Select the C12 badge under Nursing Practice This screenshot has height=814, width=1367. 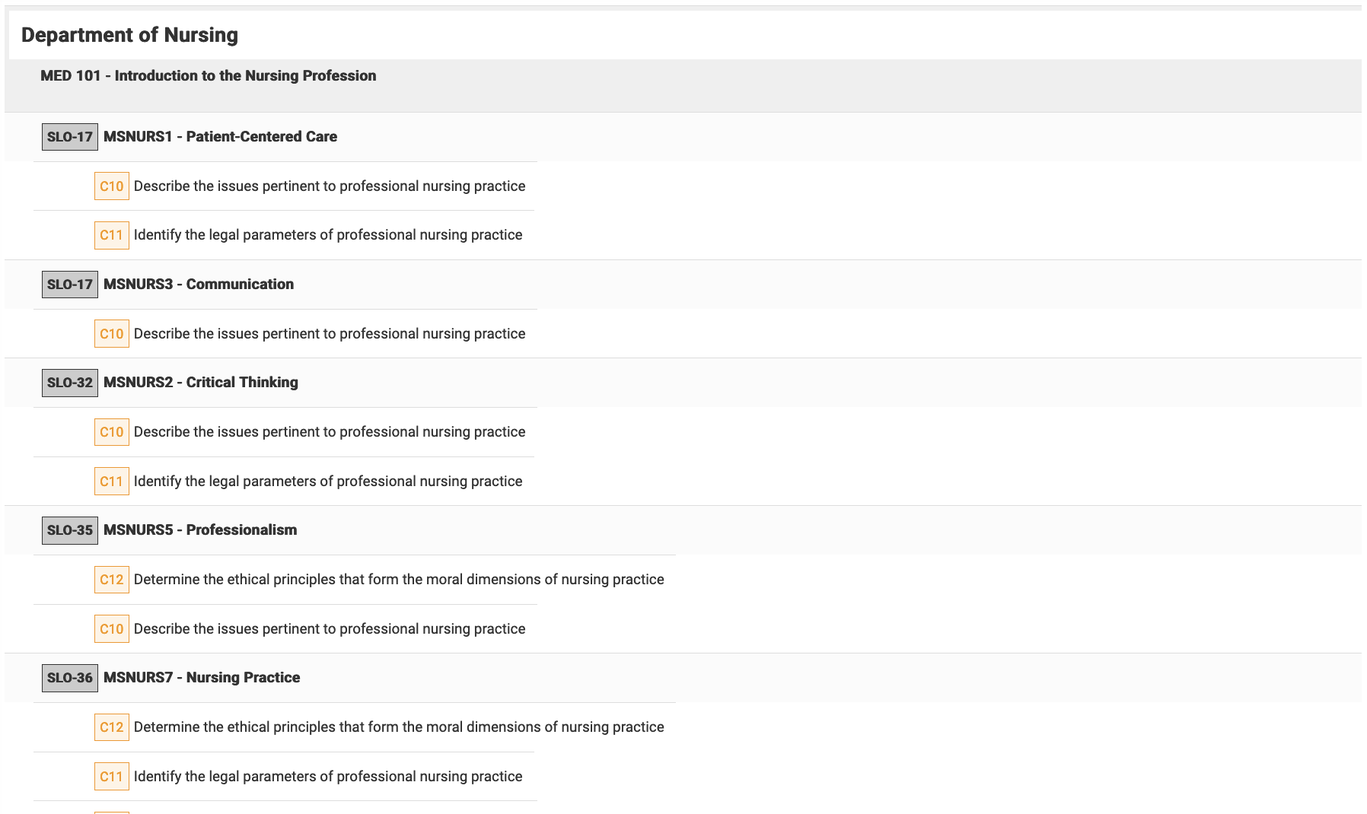(x=111, y=727)
